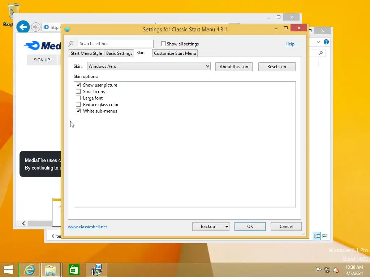Expand the Backup button dropdown arrow
370x277 pixels.
click(227, 227)
